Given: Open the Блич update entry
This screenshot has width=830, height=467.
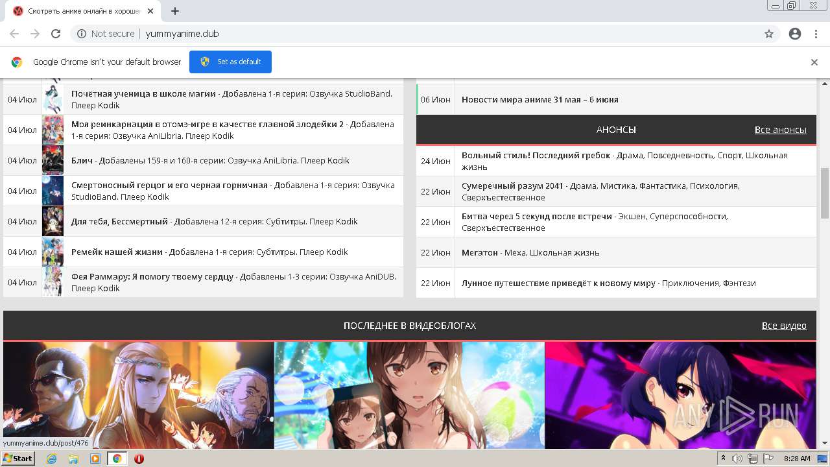Looking at the screenshot, I should 82,160.
